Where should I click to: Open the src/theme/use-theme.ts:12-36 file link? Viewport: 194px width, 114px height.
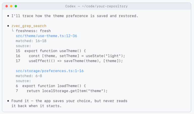pos(46,36)
